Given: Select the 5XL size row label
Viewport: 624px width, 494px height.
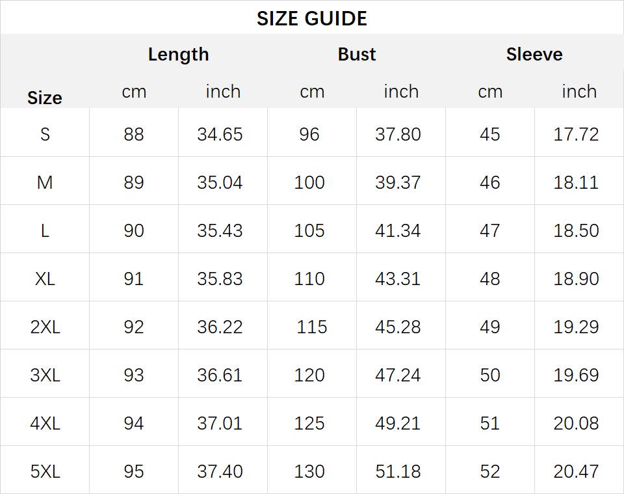Looking at the screenshot, I should (45, 472).
